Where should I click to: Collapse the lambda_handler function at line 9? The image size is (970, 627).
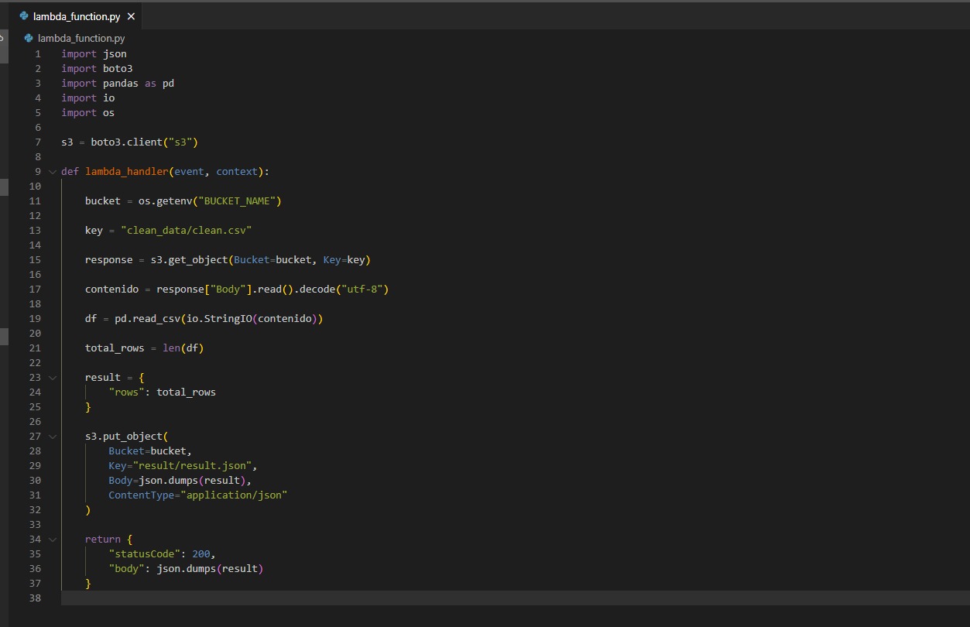point(53,172)
